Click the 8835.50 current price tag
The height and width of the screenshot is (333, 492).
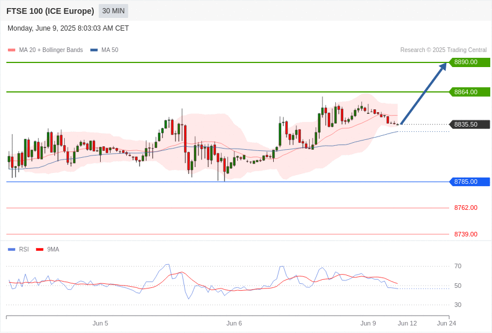pos(470,124)
